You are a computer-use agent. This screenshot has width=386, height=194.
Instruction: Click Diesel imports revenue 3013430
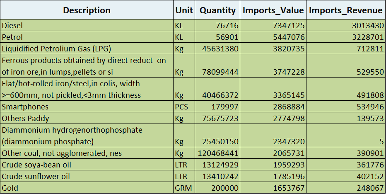pyautogui.click(x=346, y=25)
